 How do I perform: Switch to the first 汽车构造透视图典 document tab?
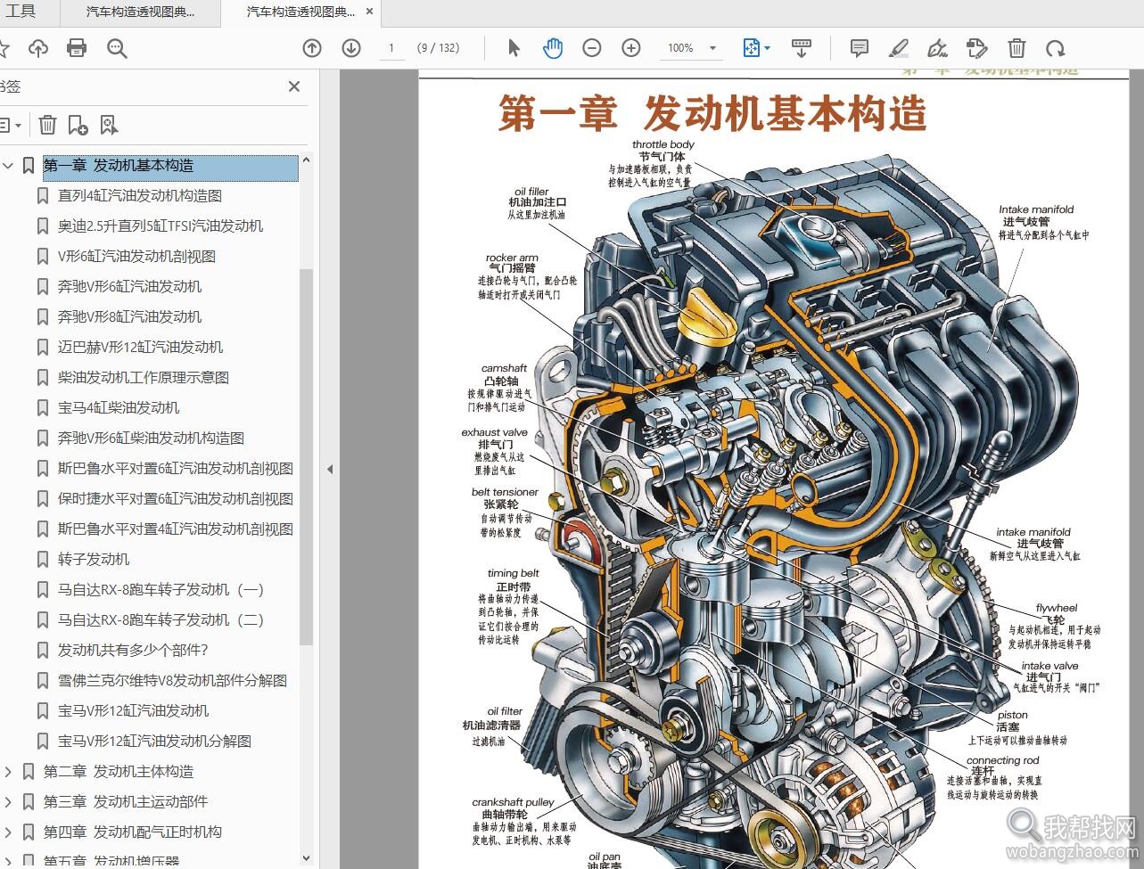[140, 12]
